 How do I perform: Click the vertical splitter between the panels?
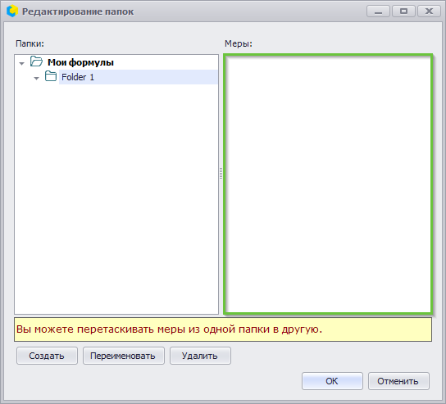pyautogui.click(x=221, y=173)
